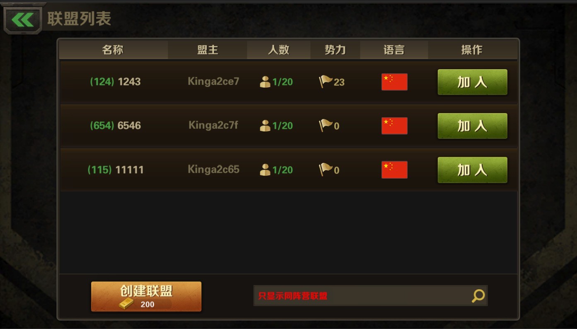This screenshot has width=577, height=329.
Task: Sort by the 势力 column header
Action: point(335,50)
